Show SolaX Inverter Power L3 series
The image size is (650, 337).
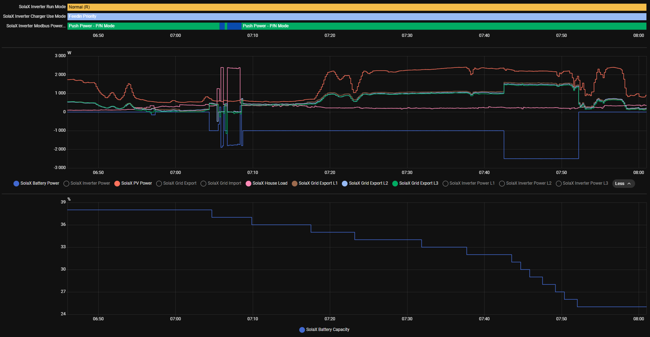pyautogui.click(x=582, y=183)
